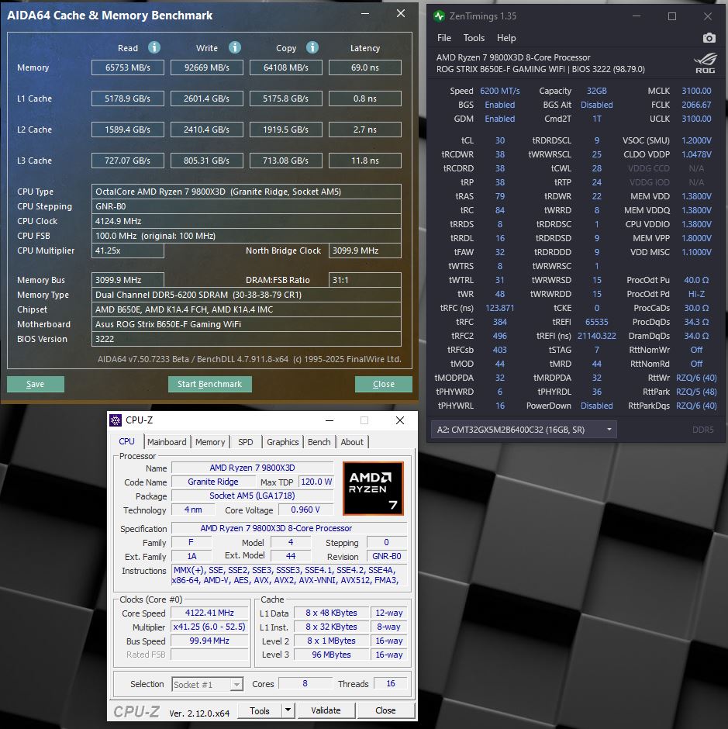Click the Memory Read value 65753 MB/s

coord(128,67)
